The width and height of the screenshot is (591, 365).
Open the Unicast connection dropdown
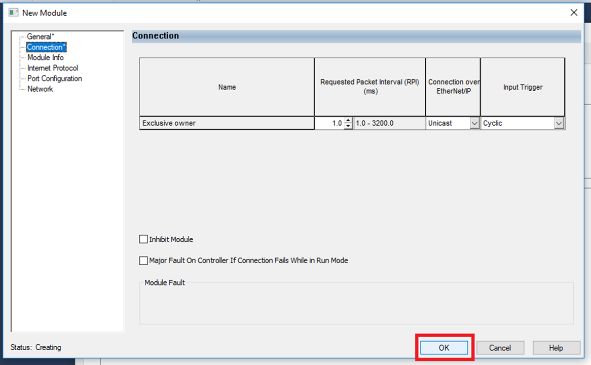(x=474, y=123)
